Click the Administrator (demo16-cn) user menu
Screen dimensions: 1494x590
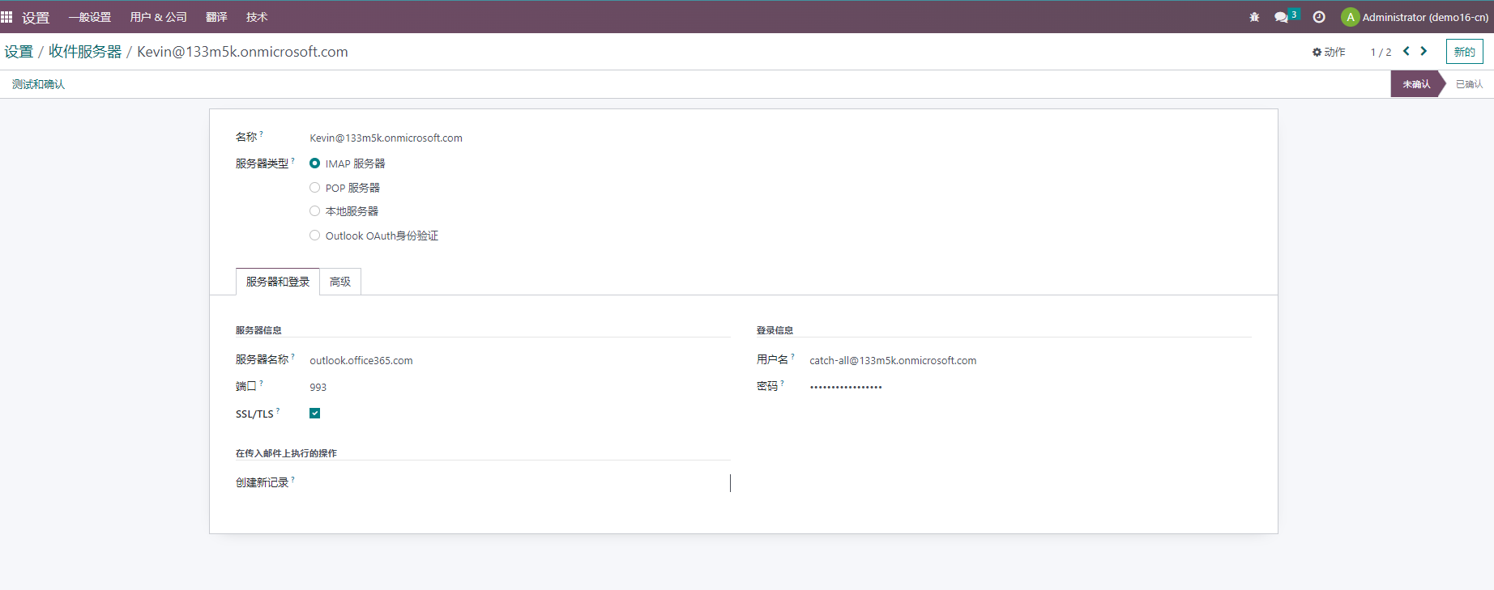(1415, 17)
